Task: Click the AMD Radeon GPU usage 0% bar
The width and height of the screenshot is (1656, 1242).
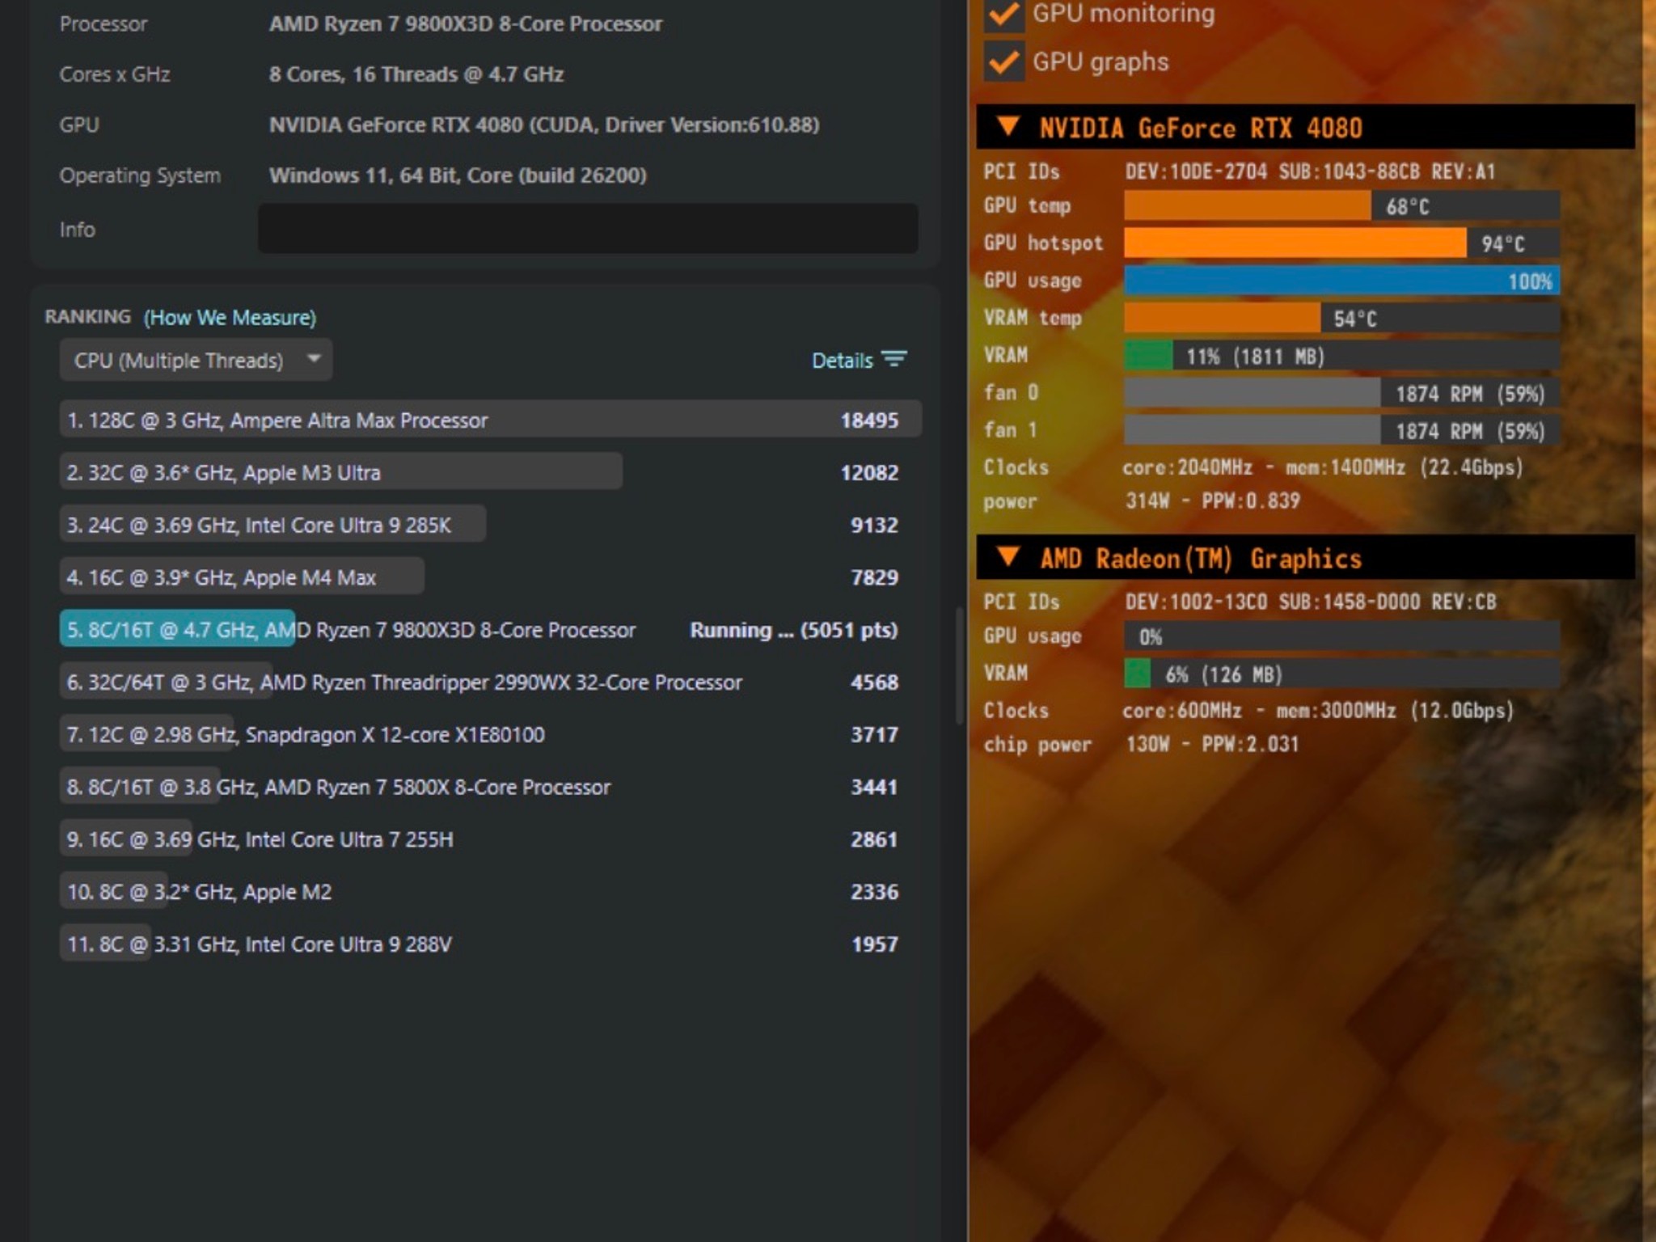Action: (1341, 636)
